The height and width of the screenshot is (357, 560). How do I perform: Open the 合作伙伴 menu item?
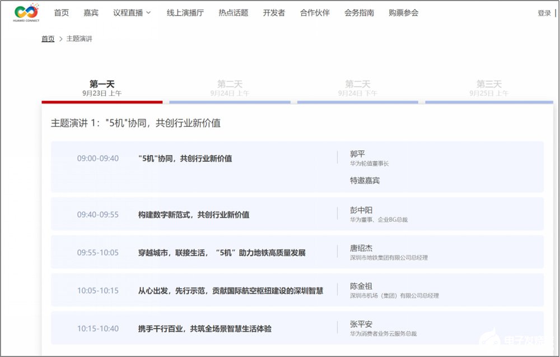315,13
